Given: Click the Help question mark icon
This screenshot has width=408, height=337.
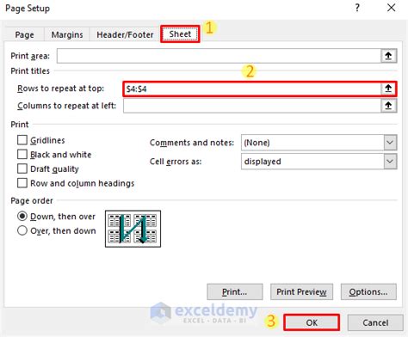Looking at the screenshot, I should pyautogui.click(x=357, y=8).
